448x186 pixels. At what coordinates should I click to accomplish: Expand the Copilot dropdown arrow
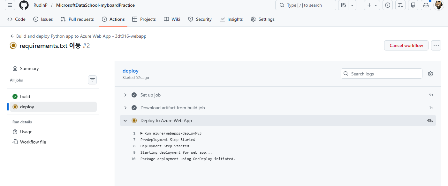(x=352, y=5)
